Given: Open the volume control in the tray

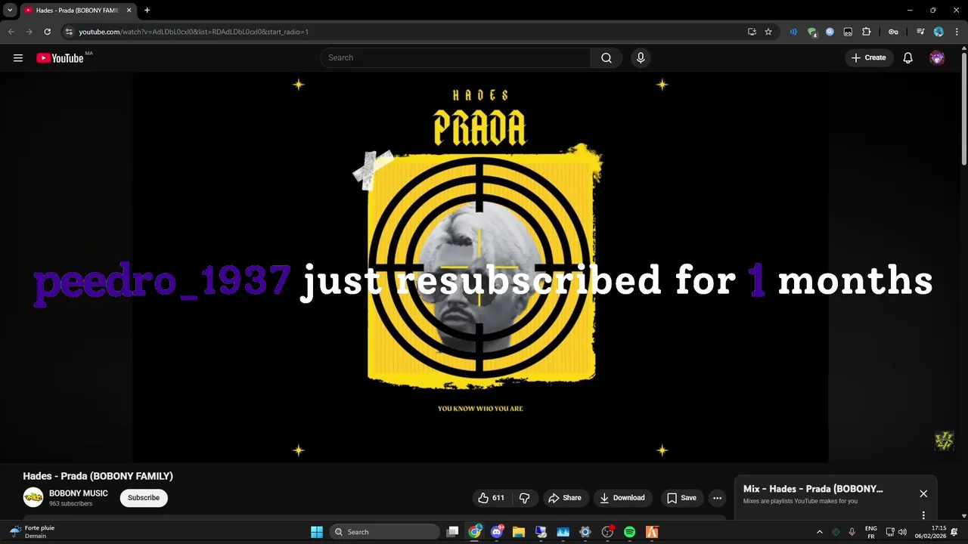Looking at the screenshot, I should coord(902,532).
